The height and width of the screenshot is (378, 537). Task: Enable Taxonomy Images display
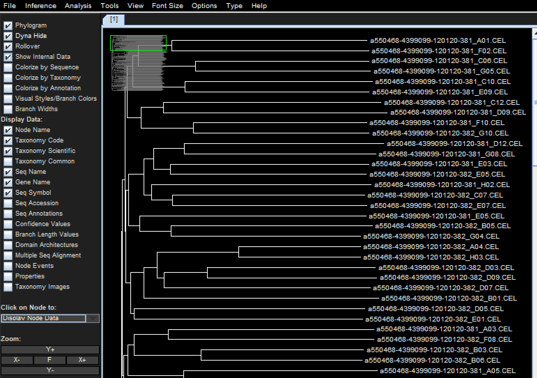click(x=8, y=287)
